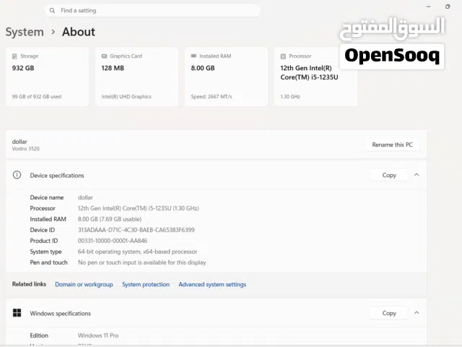Click the About breadcrumb heading

pyautogui.click(x=79, y=32)
